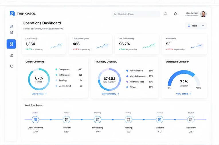Screen dimensions: 219x145
Task: Click the Shipped count 412
Action: click(x=159, y=132)
